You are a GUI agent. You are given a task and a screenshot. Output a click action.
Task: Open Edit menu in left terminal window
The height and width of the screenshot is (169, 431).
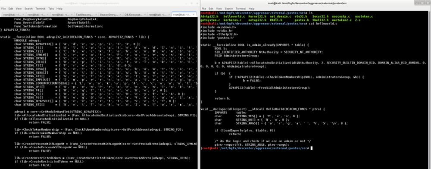point(11,9)
